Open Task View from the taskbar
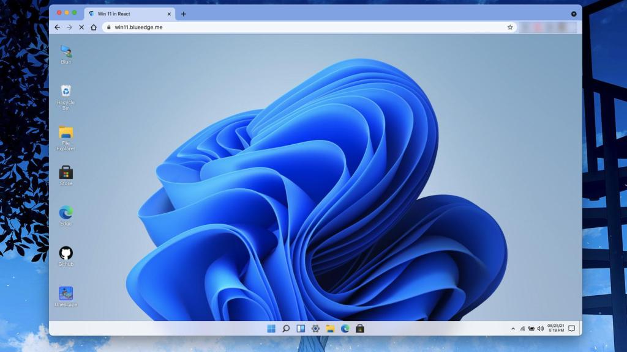Viewport: 627px width, 352px height. click(299, 329)
